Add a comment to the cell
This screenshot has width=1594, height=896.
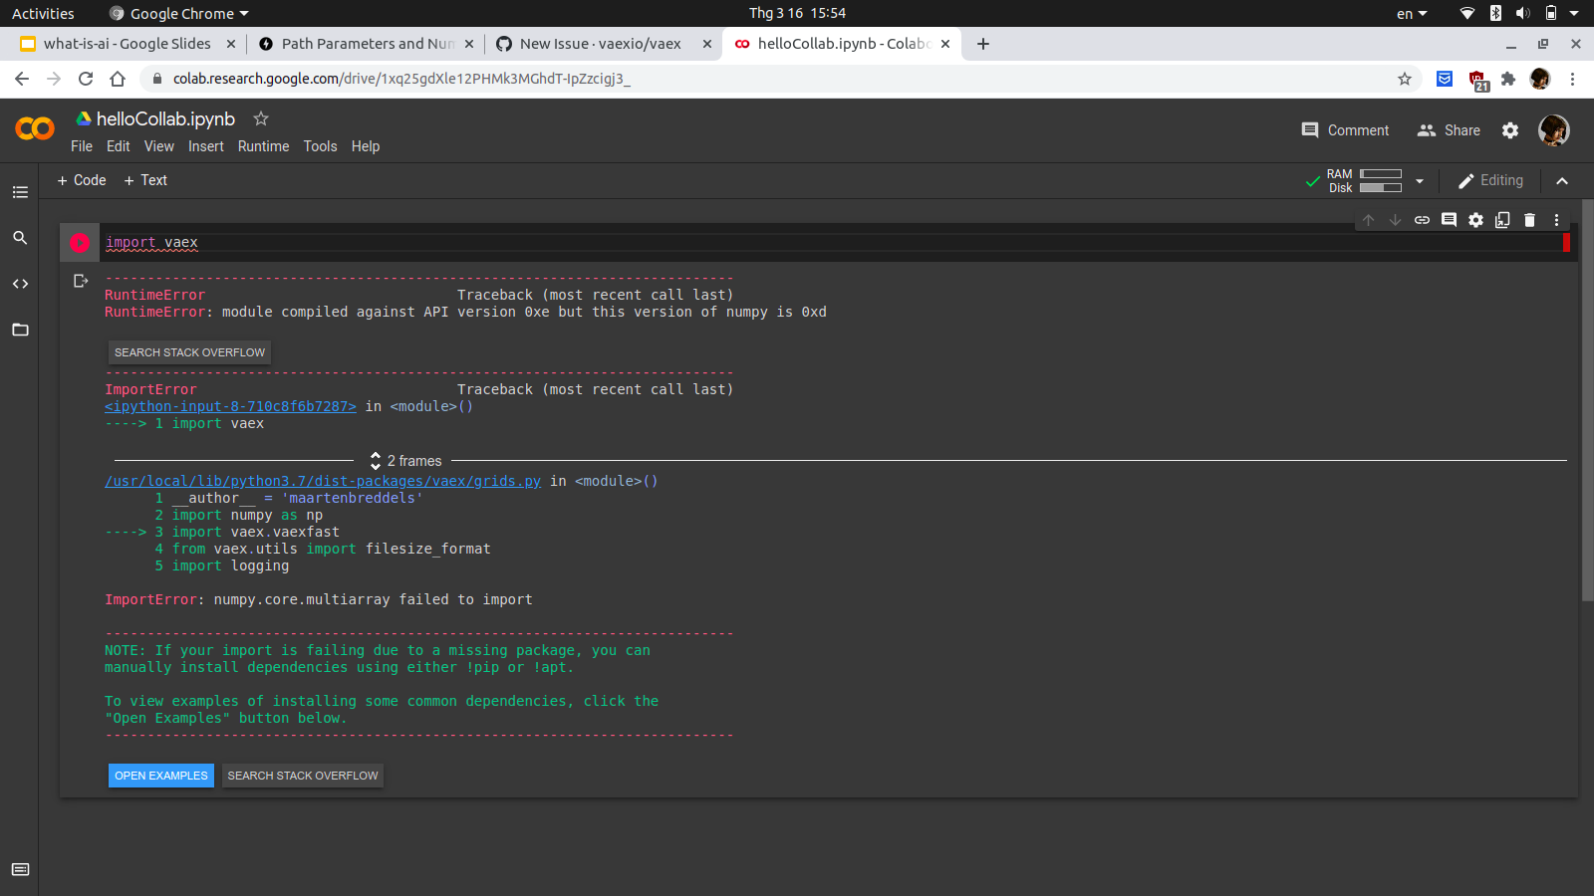coord(1449,220)
